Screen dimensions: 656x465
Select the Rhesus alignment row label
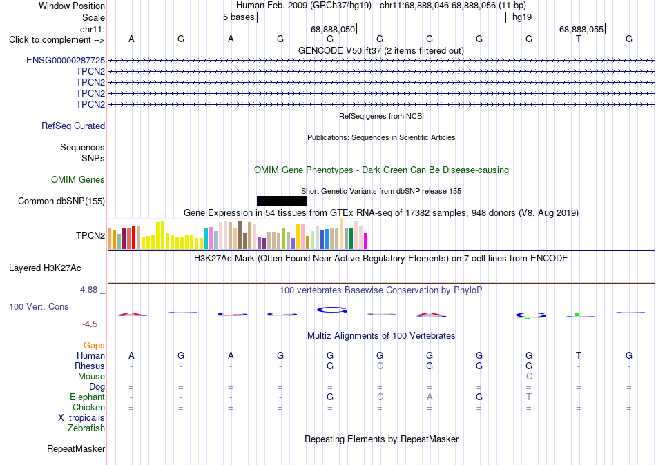click(90, 366)
